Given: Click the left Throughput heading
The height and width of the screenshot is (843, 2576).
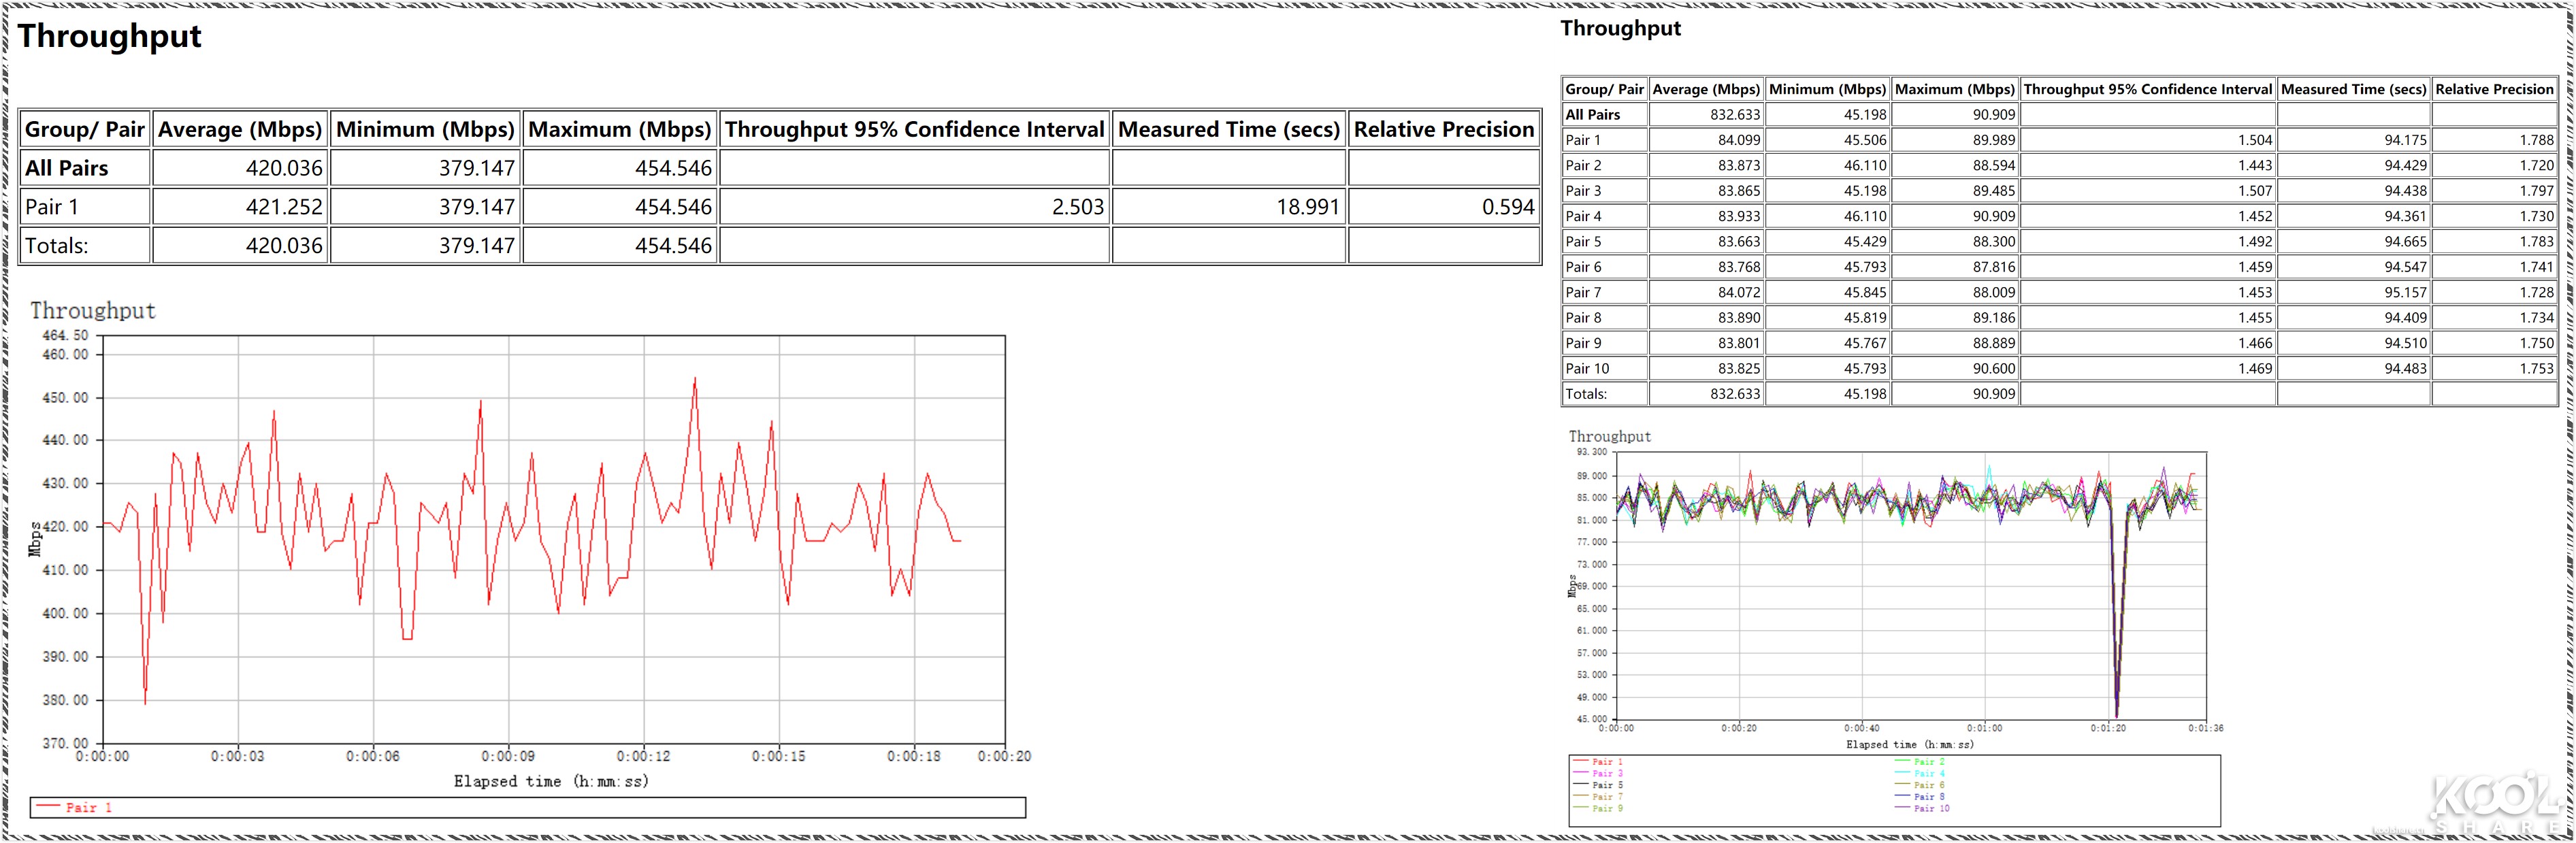Looking at the screenshot, I should point(110,36).
